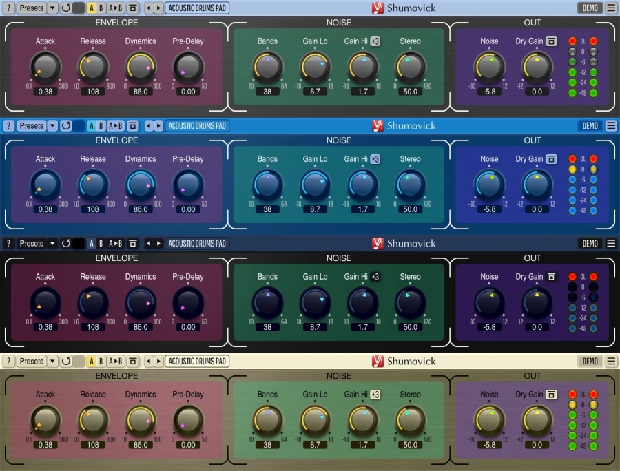Click the DEMO button in the beige-themed plugin
This screenshot has width=620, height=471.
[590, 361]
